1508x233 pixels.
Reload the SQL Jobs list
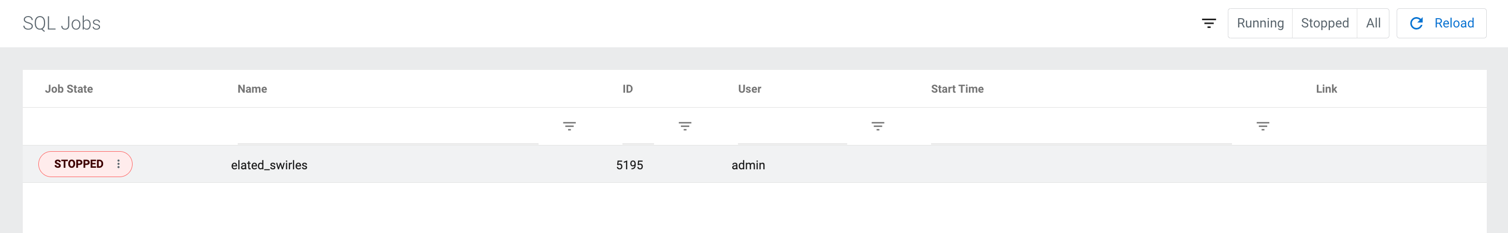(1441, 23)
